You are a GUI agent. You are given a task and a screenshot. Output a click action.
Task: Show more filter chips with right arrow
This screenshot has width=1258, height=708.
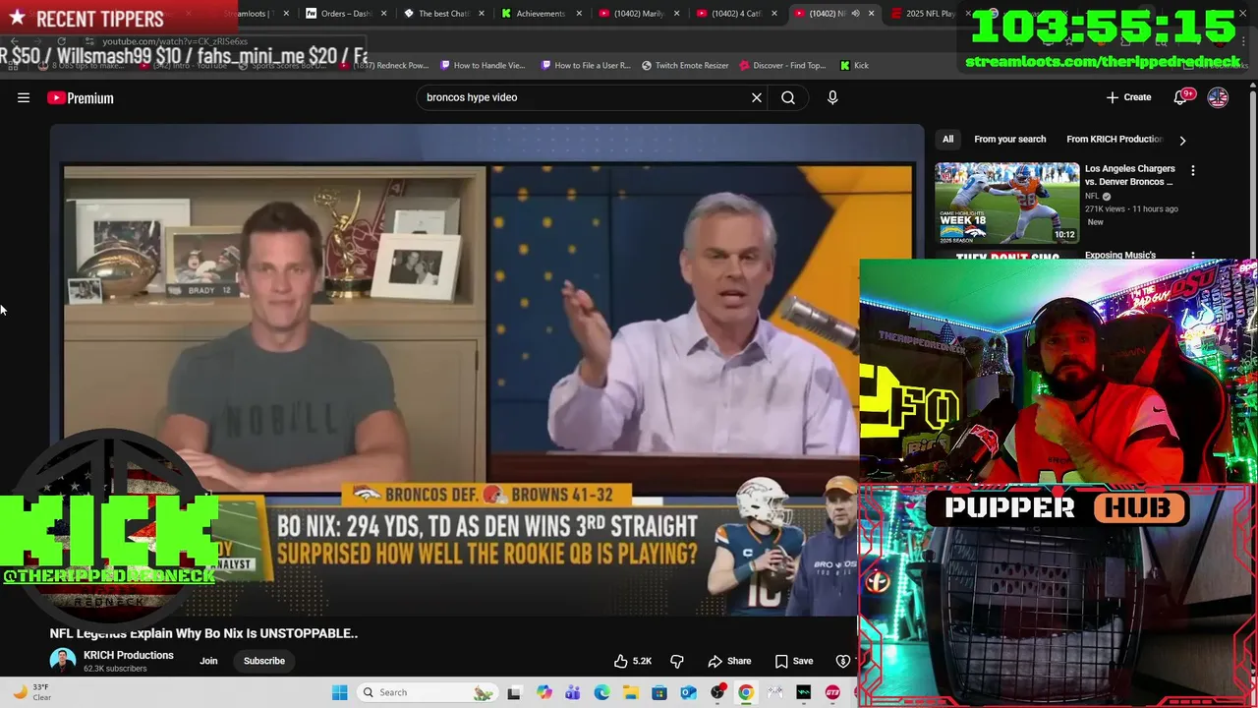1182,141
